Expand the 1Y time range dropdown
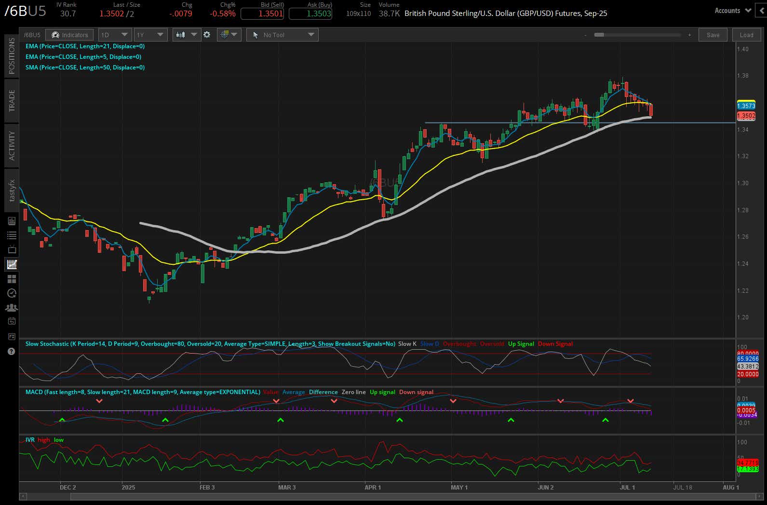 (x=150, y=35)
